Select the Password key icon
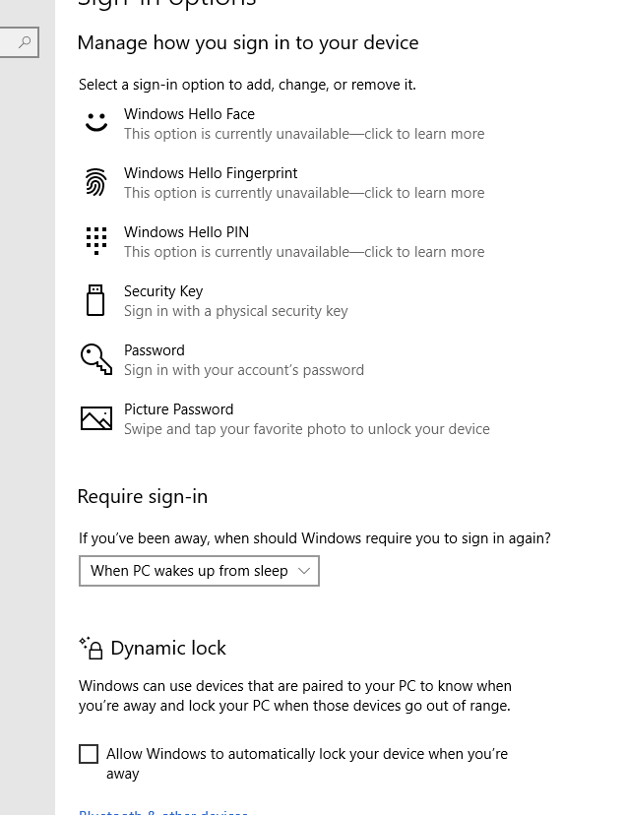 click(x=95, y=358)
